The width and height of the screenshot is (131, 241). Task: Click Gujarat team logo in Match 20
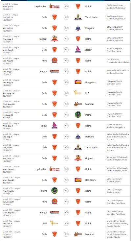pyautogui.click(x=55, y=39)
